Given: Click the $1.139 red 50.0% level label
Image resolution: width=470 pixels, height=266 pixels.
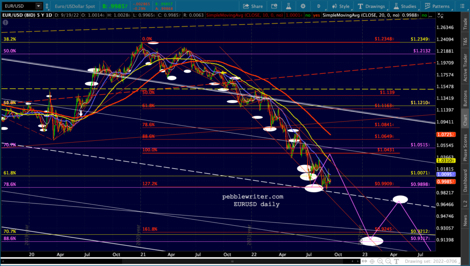Looking at the screenshot, I should pos(387,92).
